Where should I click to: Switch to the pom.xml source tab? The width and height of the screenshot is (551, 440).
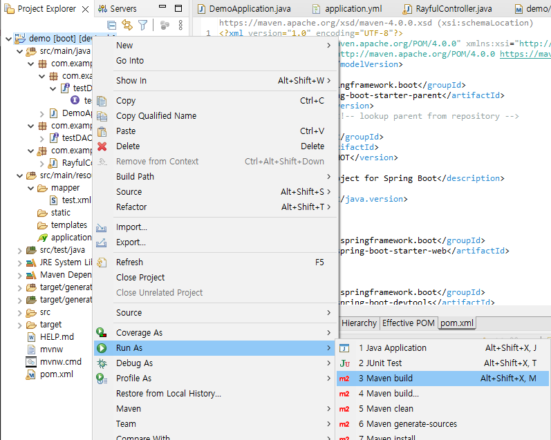[x=457, y=323]
